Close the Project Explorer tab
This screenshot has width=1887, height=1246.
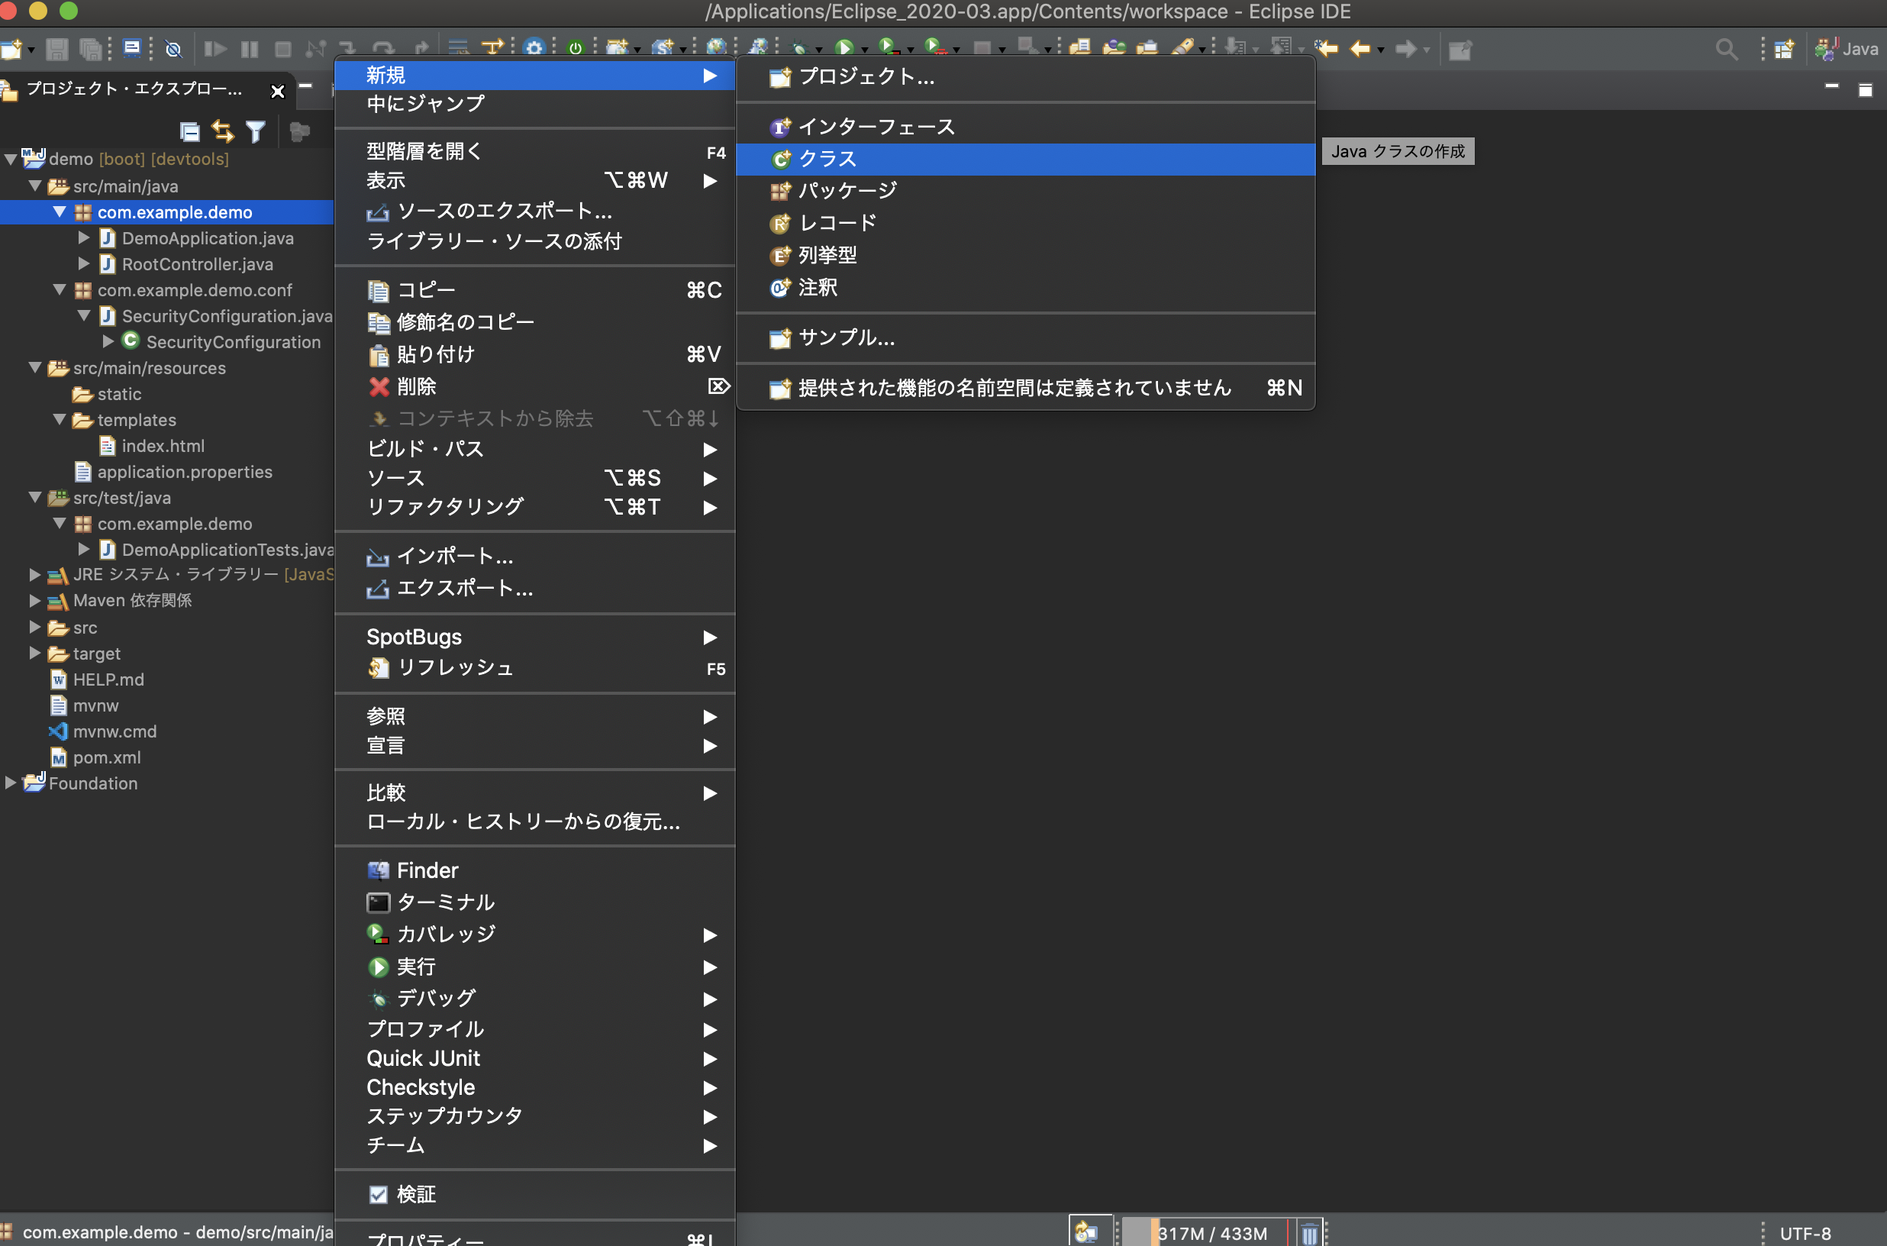pyautogui.click(x=277, y=91)
